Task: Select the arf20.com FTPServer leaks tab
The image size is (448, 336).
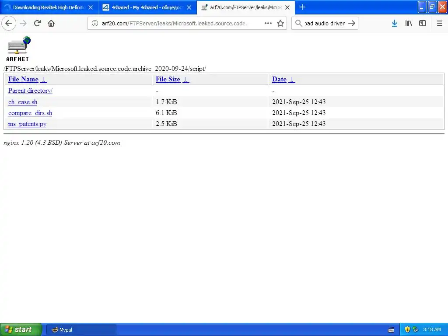Action: pos(246,7)
